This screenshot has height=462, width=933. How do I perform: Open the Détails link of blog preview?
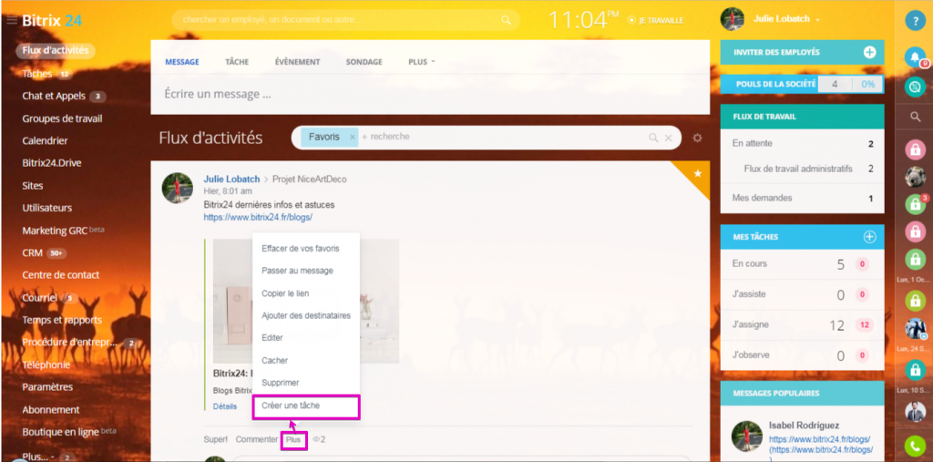(225, 406)
